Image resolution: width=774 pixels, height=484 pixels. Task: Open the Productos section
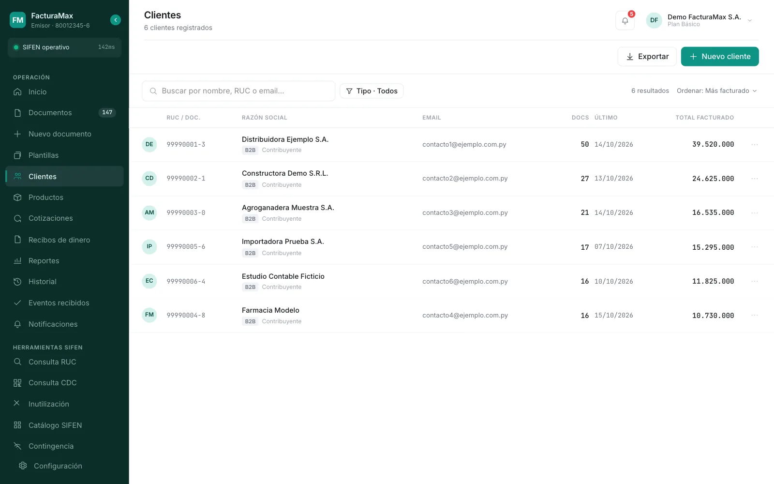coord(64,197)
